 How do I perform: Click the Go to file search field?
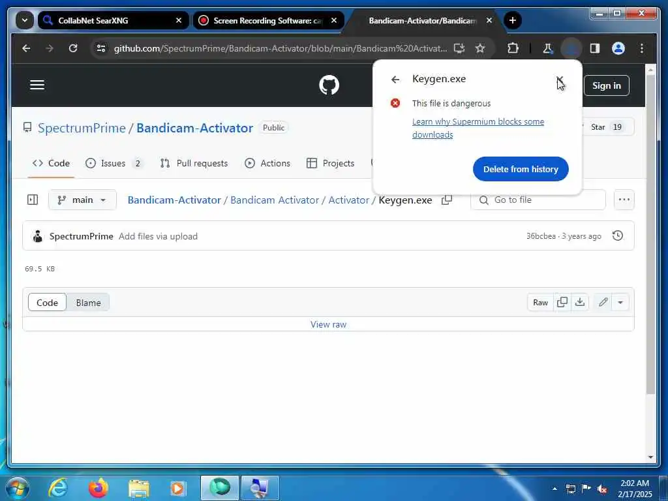tap(538, 200)
